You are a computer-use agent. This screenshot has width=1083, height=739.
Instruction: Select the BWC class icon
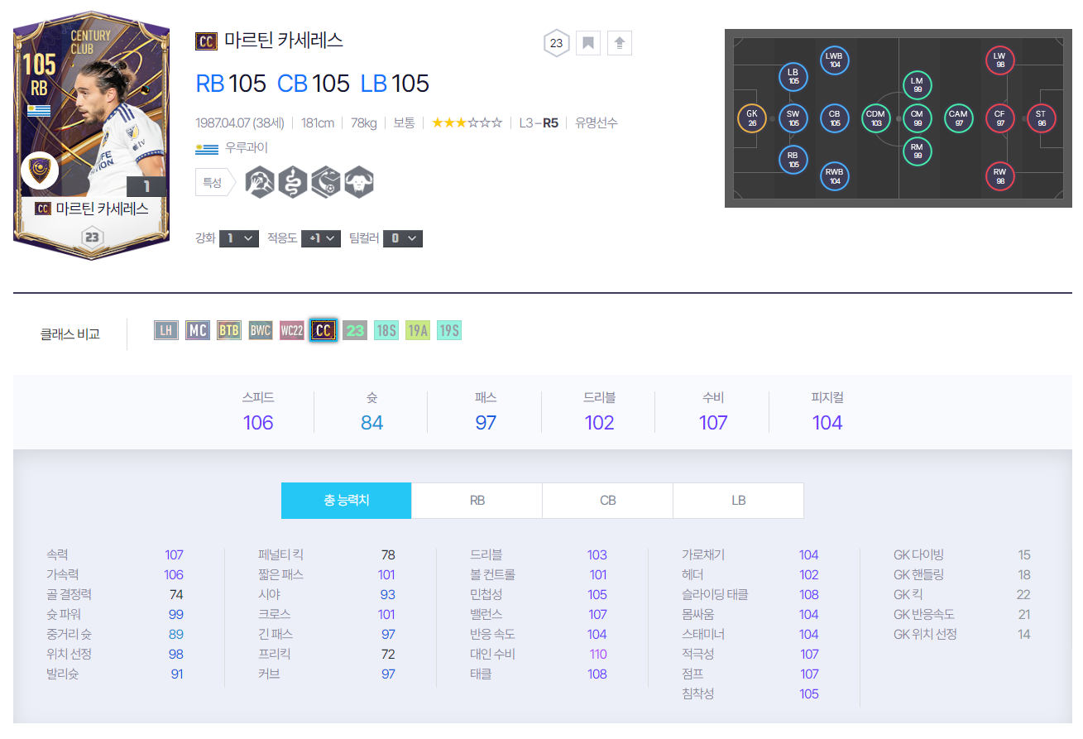click(x=261, y=330)
